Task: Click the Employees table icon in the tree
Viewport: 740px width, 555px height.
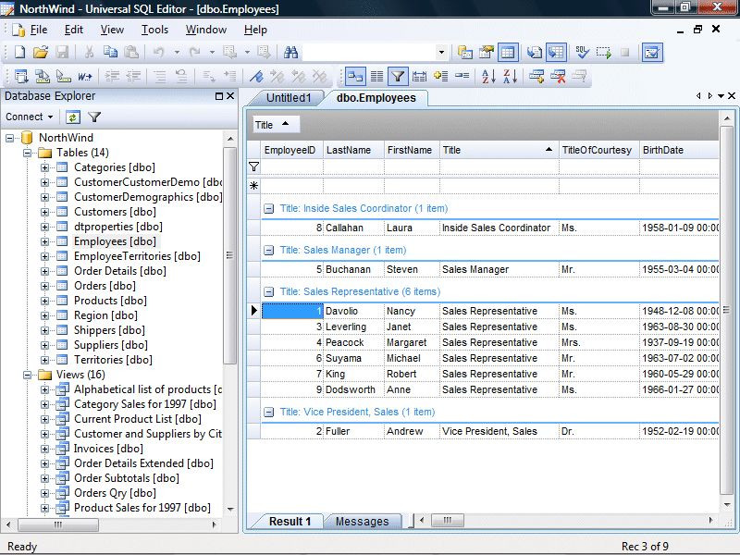Action: [x=62, y=241]
